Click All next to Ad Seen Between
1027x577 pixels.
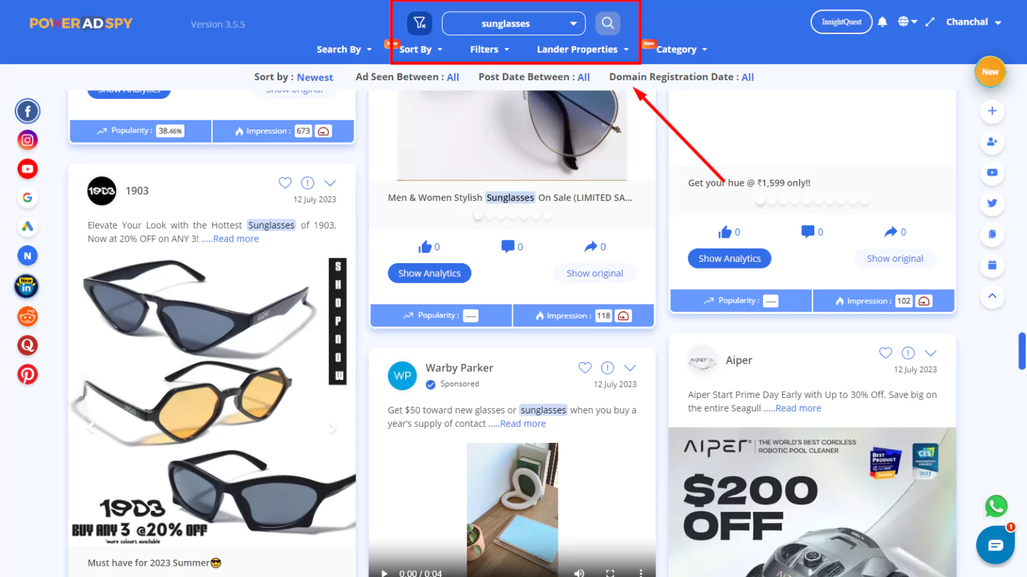(453, 77)
